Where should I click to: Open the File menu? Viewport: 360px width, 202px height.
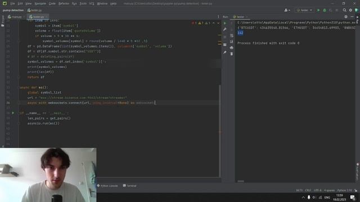[12, 3]
